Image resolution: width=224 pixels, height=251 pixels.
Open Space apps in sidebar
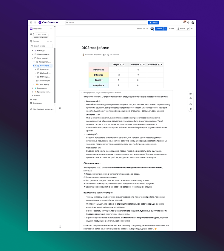point(36,103)
